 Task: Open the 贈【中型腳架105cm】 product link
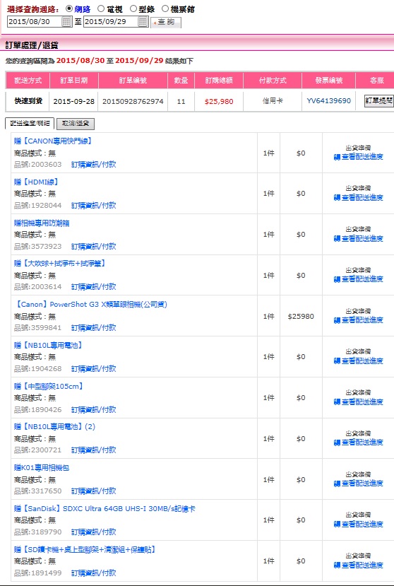click(x=49, y=386)
